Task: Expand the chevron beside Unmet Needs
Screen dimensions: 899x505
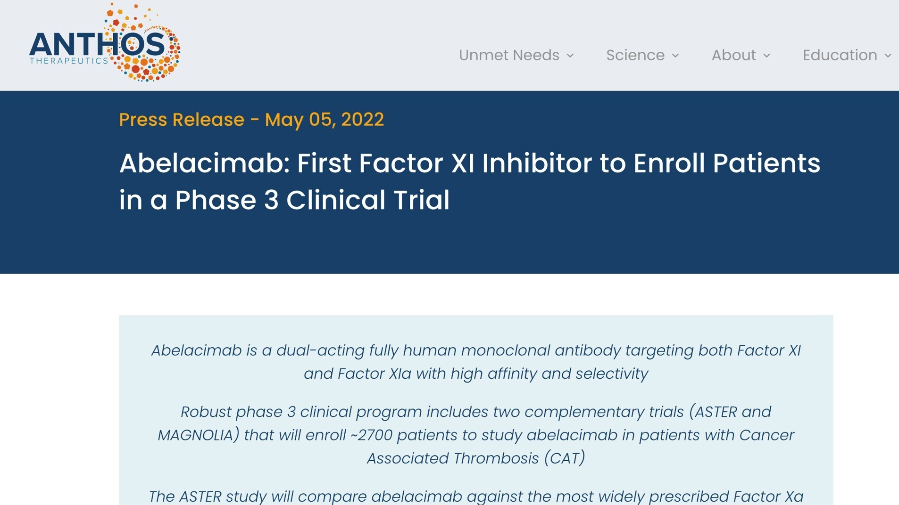Action: pyautogui.click(x=570, y=56)
